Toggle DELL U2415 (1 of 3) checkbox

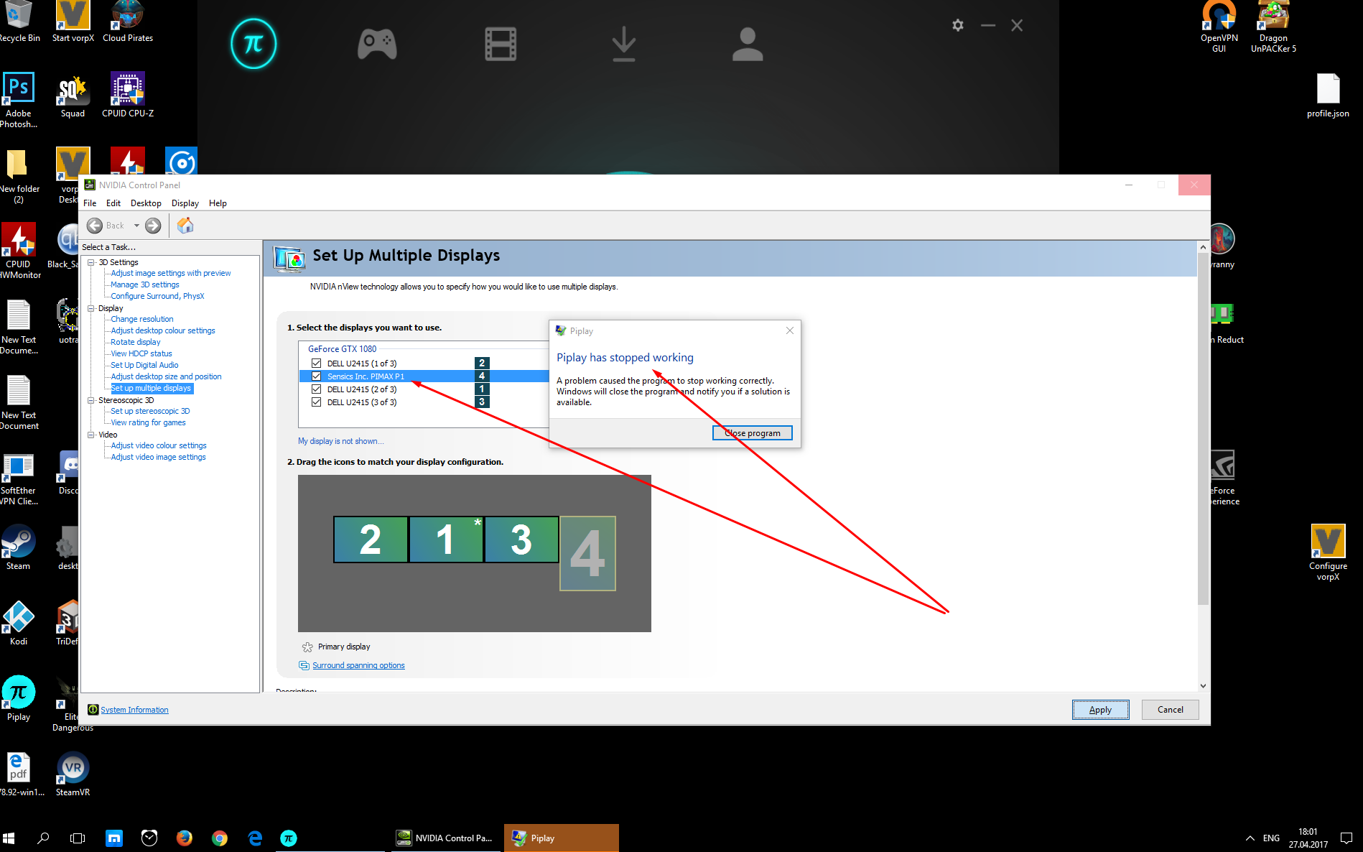click(316, 364)
